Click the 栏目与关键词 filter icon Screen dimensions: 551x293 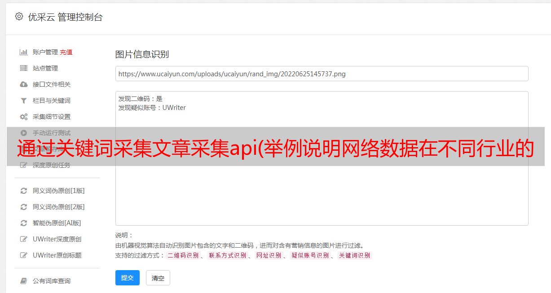click(x=24, y=101)
